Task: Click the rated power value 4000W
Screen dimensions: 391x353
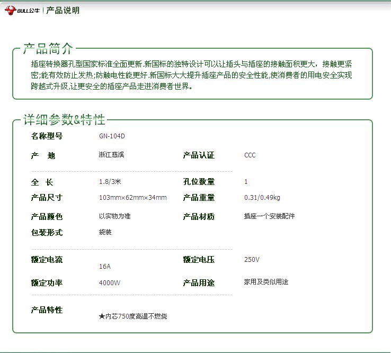Action: click(x=110, y=283)
